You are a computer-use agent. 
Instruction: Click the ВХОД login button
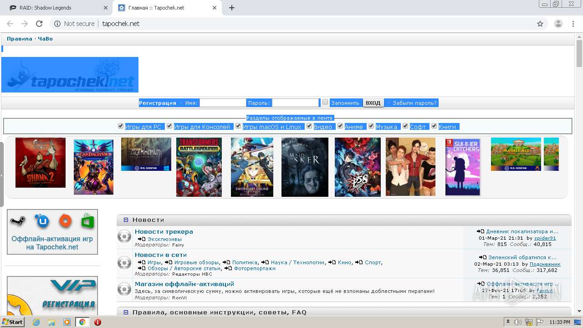373,103
